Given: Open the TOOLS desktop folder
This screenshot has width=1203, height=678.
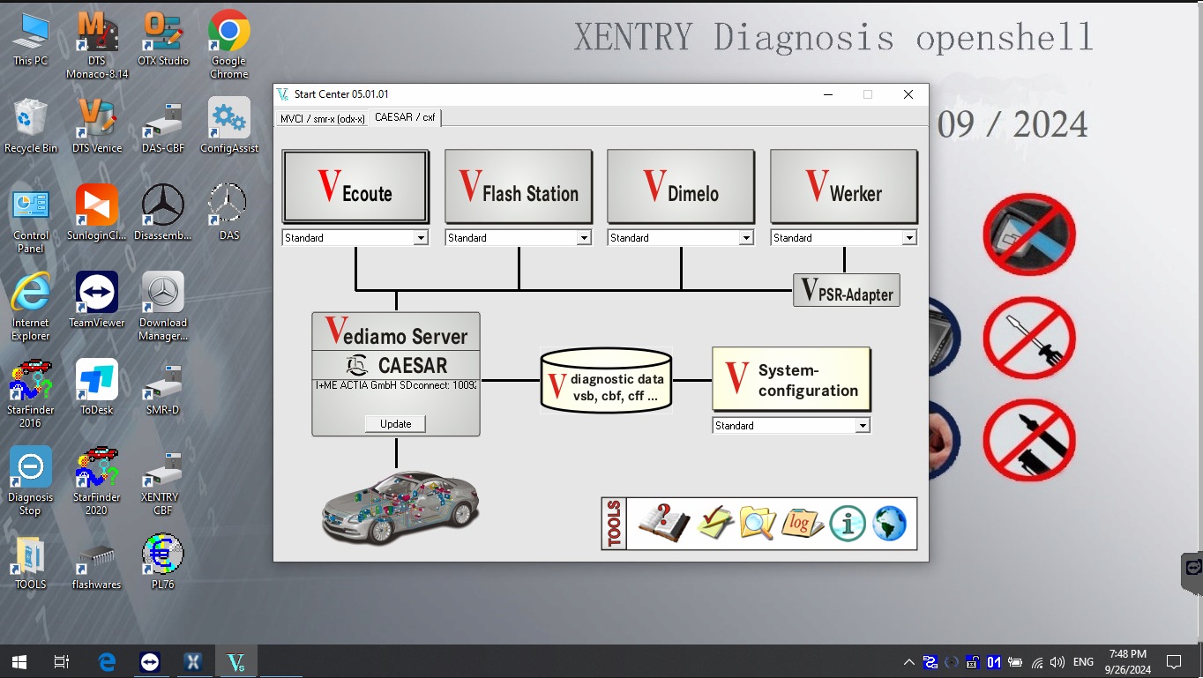Looking at the screenshot, I should pyautogui.click(x=31, y=562).
